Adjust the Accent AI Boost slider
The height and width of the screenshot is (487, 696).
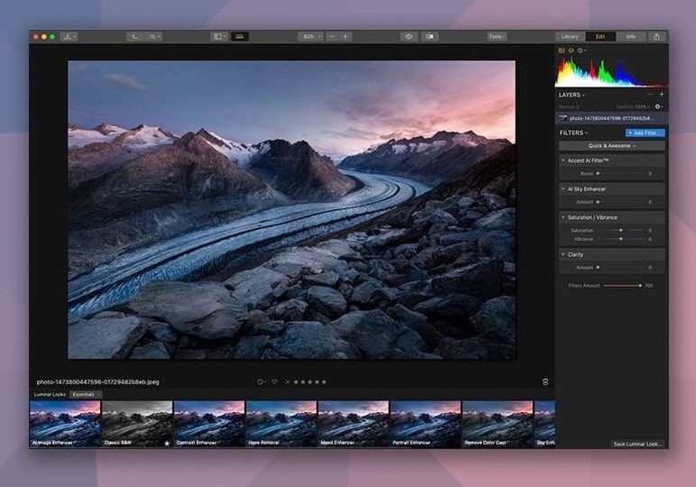point(621,173)
